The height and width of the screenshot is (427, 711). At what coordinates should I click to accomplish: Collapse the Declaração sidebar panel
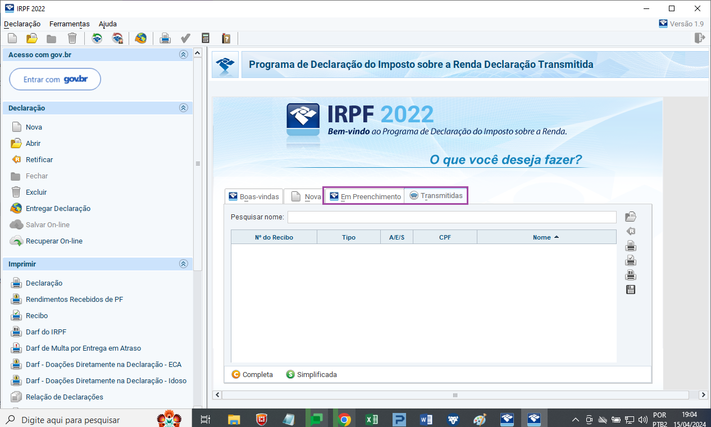point(183,108)
